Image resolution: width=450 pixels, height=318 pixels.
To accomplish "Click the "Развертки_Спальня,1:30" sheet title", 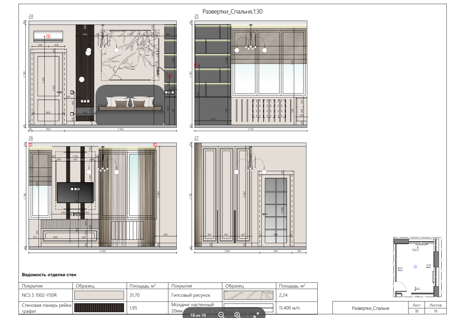I will [x=232, y=12].
